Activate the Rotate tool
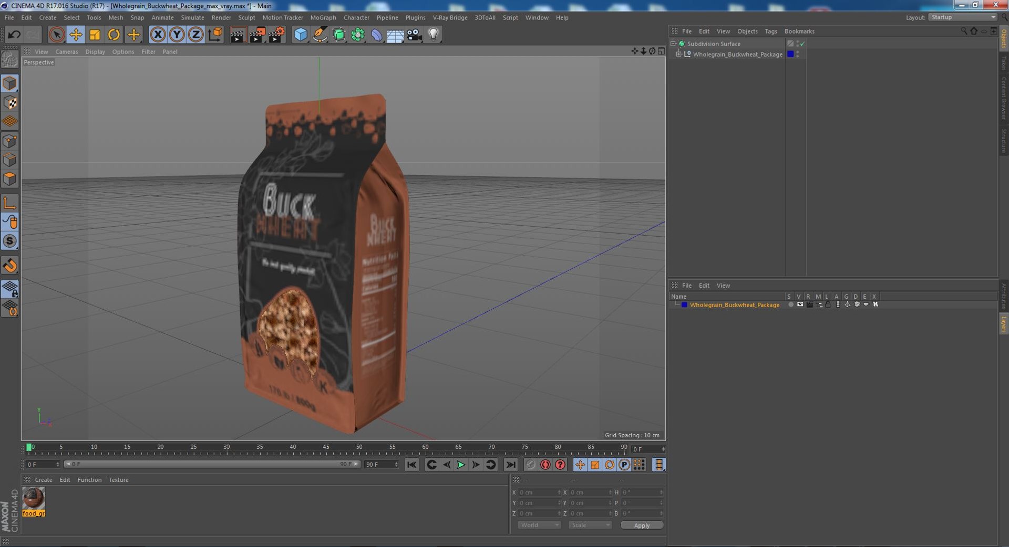1009x547 pixels. [114, 35]
